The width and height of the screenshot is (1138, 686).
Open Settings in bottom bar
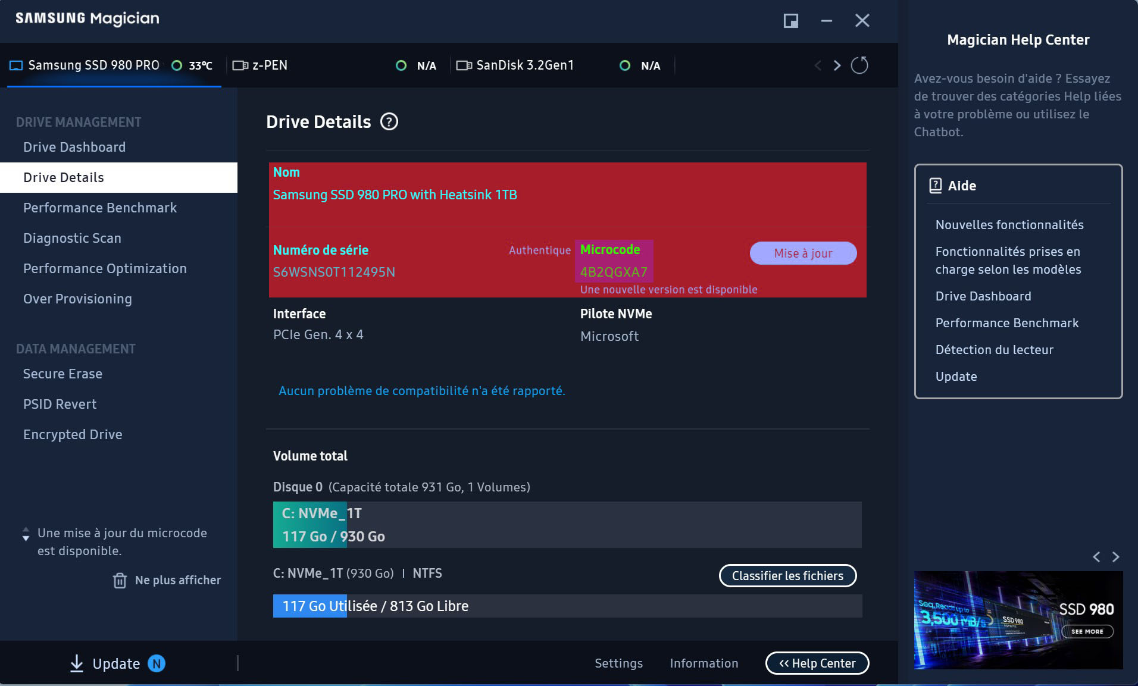pos(618,663)
